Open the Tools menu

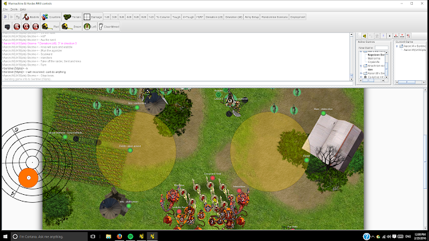tap(13, 9)
